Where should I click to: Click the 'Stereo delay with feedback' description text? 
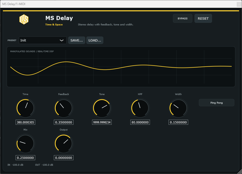106,25
